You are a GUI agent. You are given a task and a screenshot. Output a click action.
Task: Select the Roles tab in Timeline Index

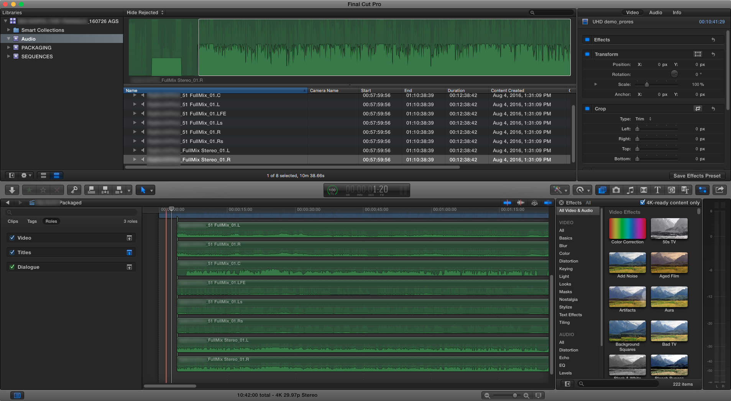51,221
